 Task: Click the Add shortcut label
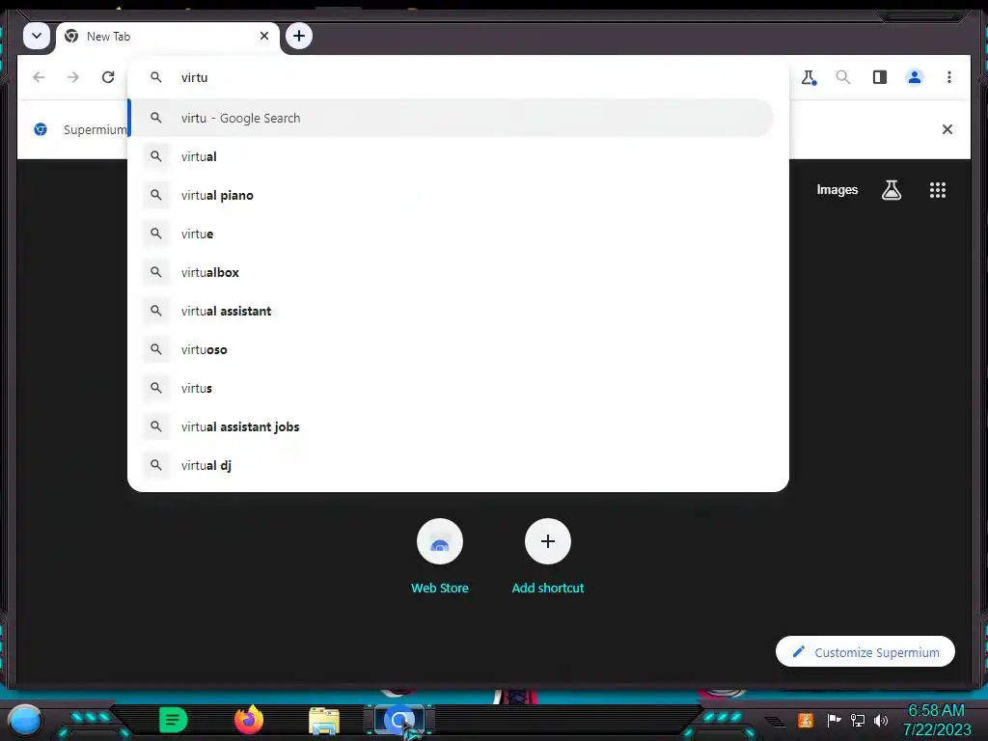point(548,588)
